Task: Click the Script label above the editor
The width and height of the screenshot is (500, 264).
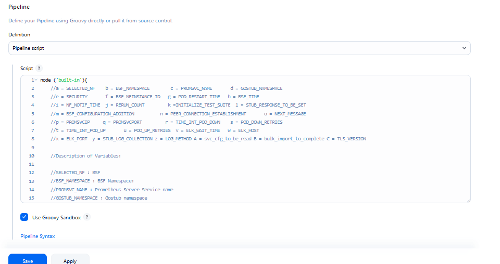Action: (x=27, y=69)
